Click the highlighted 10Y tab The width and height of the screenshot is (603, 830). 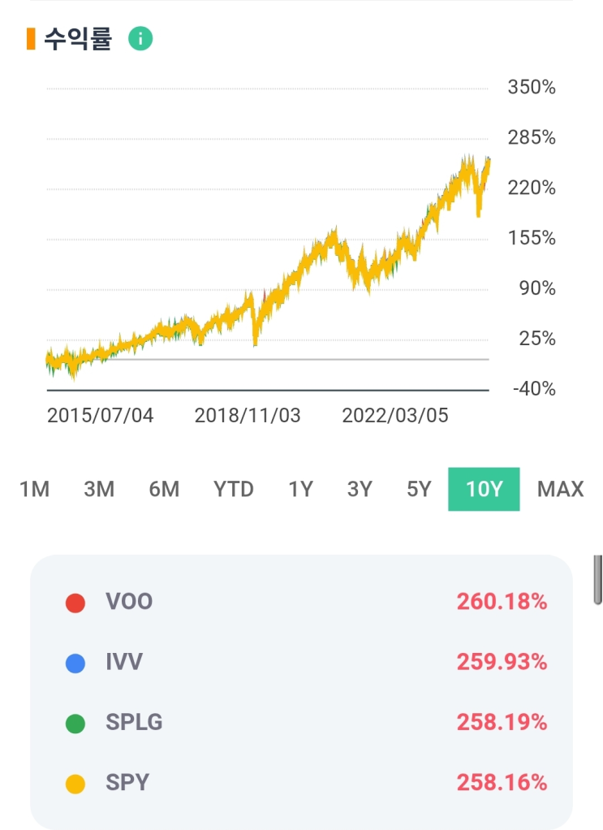tap(484, 489)
